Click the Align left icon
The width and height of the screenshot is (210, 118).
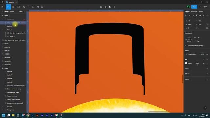pyautogui.click(x=186, y=15)
